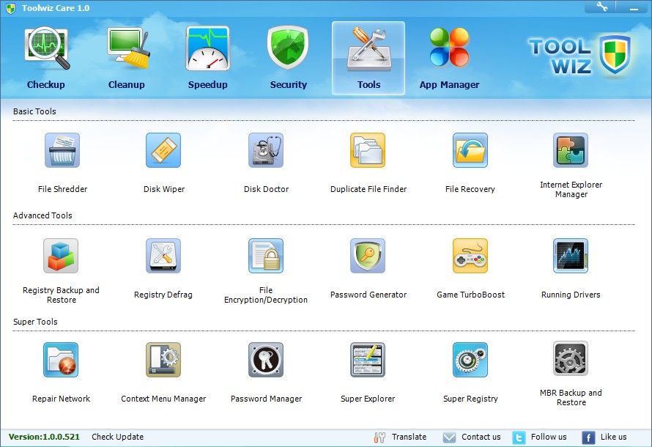
Task: Start the Repair Network tool
Action: (x=61, y=360)
